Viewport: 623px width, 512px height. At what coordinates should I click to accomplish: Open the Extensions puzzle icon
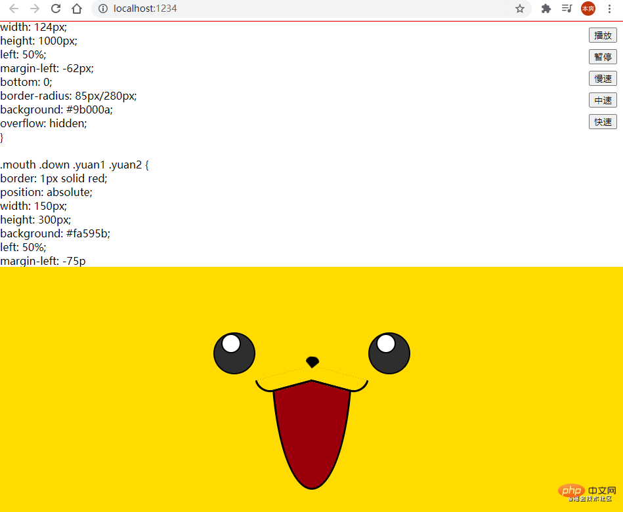click(x=546, y=9)
